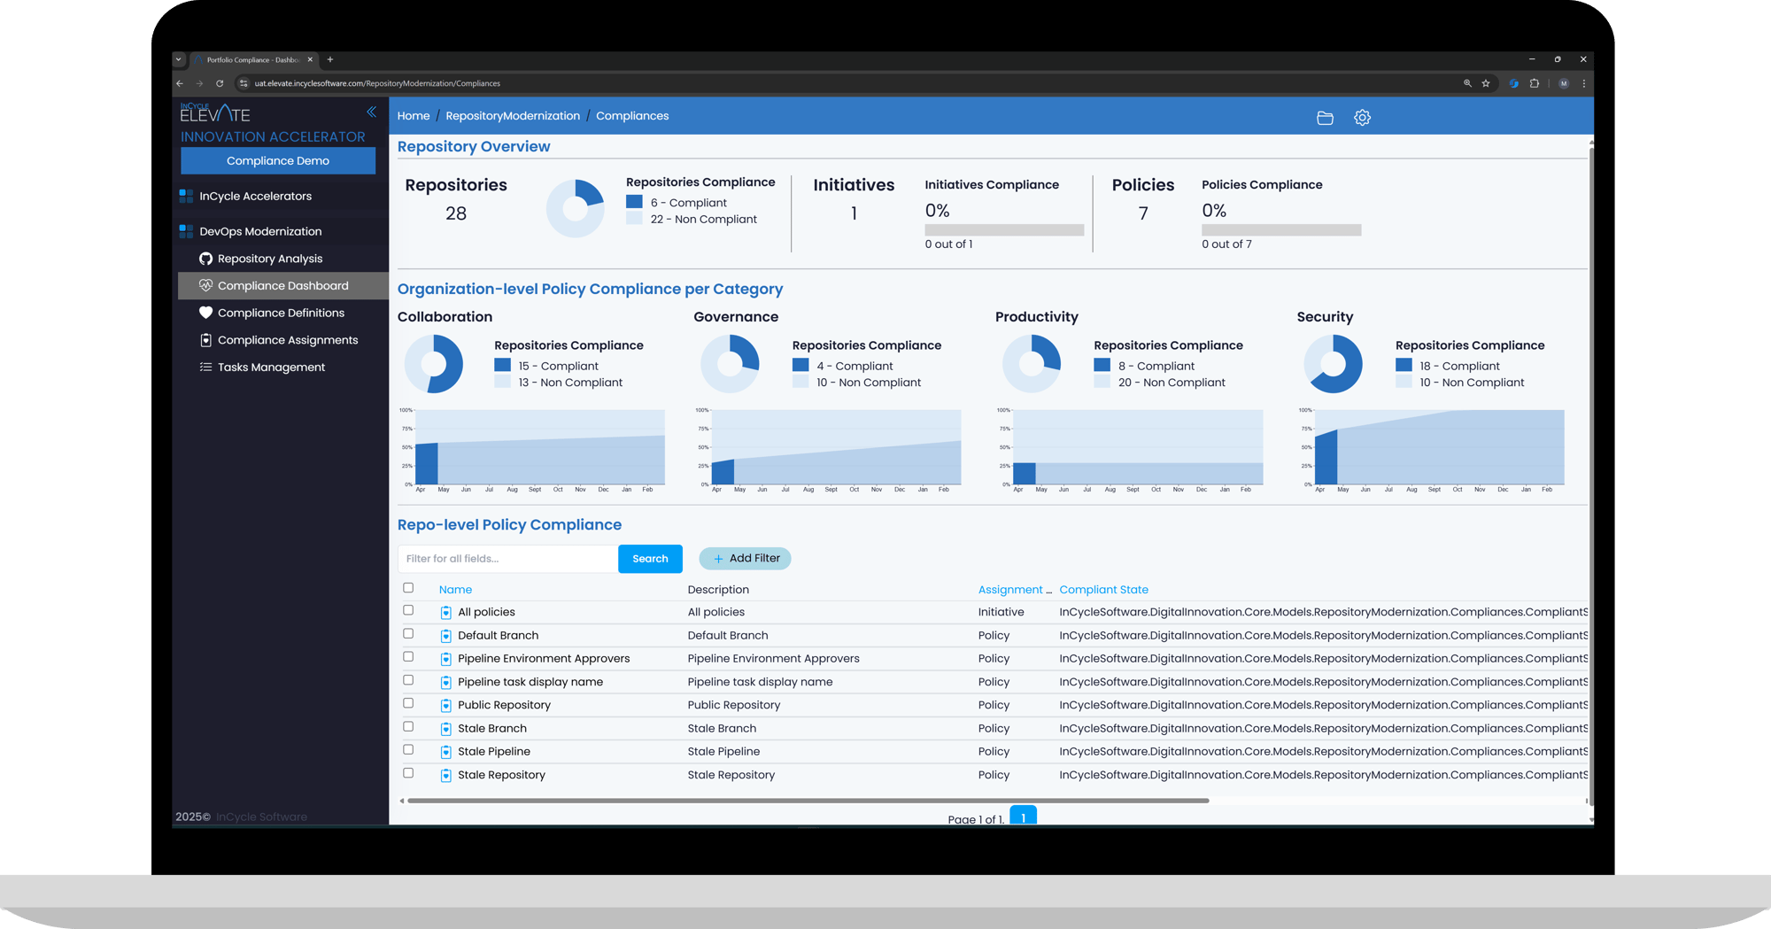Toggle the select-all checkbox in table header
The height and width of the screenshot is (929, 1771).
[408, 588]
